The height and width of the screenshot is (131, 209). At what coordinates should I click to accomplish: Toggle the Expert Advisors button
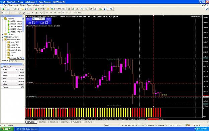coord(58,9)
